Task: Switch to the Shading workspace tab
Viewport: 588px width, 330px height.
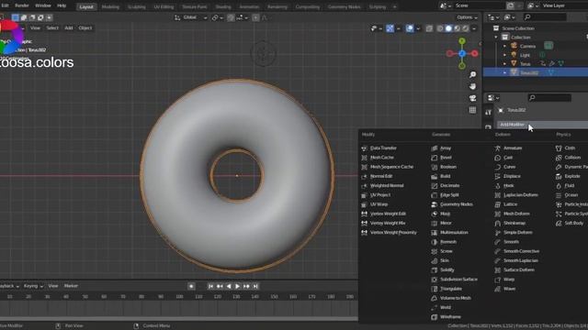Action: click(x=223, y=6)
